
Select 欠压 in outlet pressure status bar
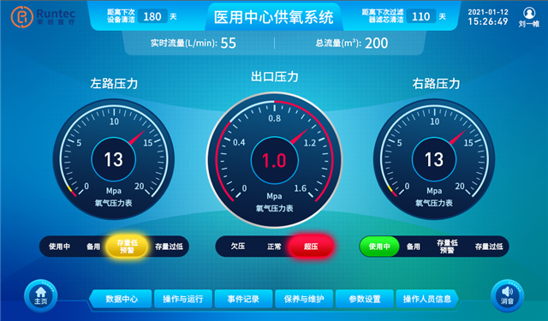click(x=238, y=247)
